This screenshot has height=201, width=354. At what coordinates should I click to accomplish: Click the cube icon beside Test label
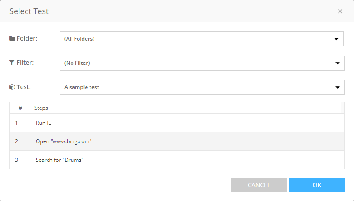12,87
